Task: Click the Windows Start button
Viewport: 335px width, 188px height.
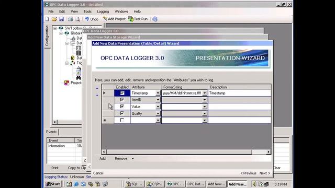Action: point(53,184)
